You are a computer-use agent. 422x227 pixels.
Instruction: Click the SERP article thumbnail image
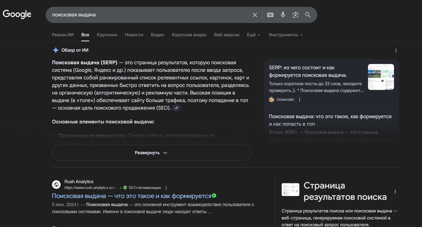381,77
